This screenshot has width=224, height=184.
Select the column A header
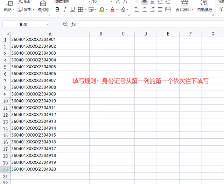pos(50,33)
